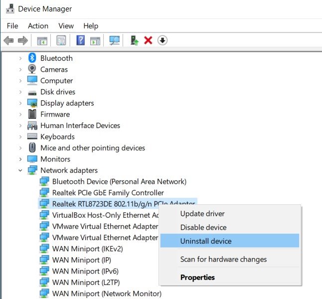Select the Display adapters label

point(67,103)
